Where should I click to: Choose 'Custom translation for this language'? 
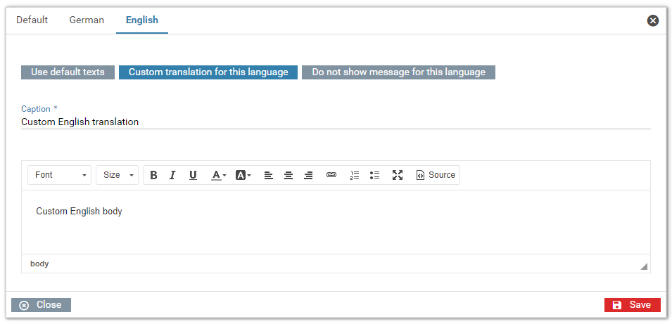tap(208, 72)
